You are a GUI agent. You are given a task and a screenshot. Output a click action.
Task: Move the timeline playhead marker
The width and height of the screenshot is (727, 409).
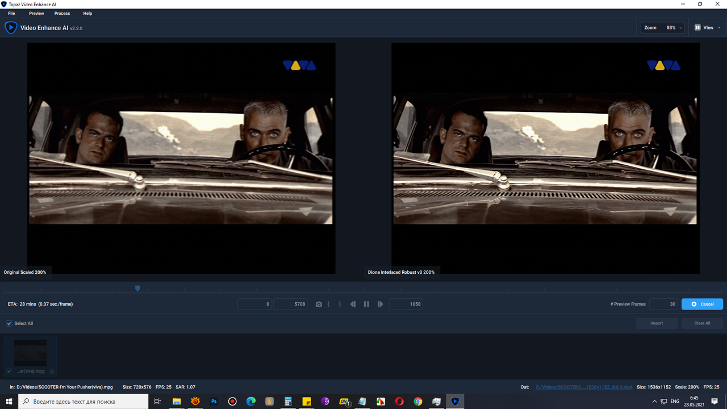(x=137, y=289)
